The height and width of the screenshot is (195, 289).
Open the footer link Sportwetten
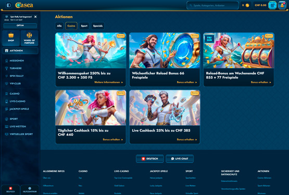pos(191,178)
